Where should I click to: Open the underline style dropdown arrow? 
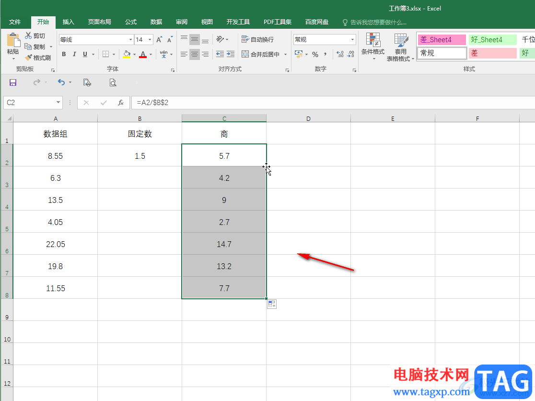pyautogui.click(x=93, y=54)
